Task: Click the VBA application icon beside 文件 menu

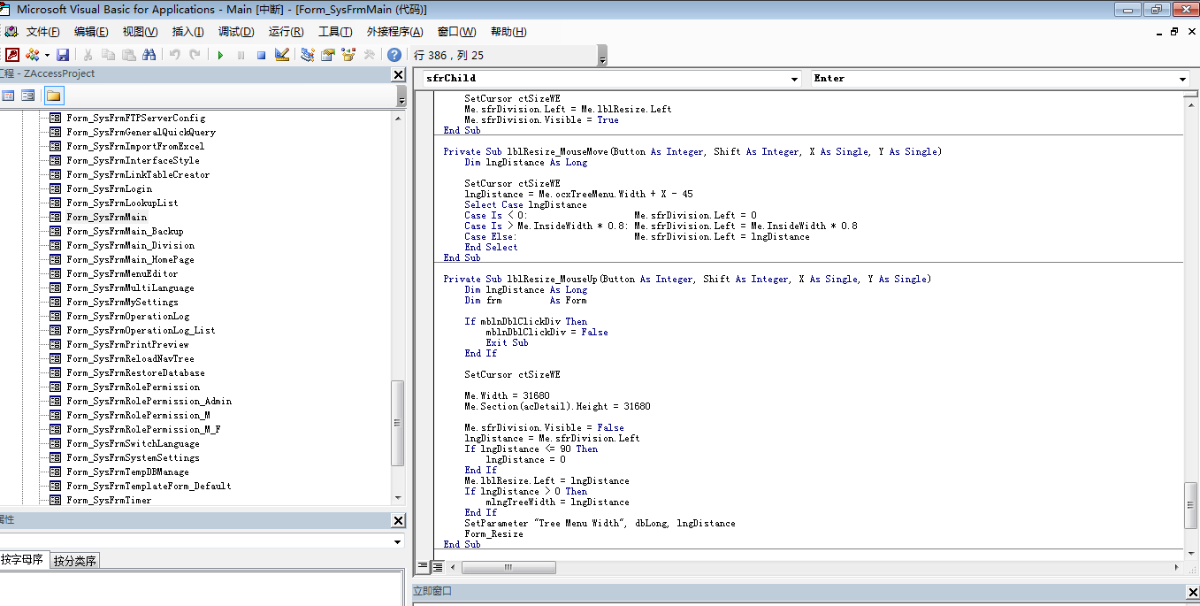Action: (11, 32)
